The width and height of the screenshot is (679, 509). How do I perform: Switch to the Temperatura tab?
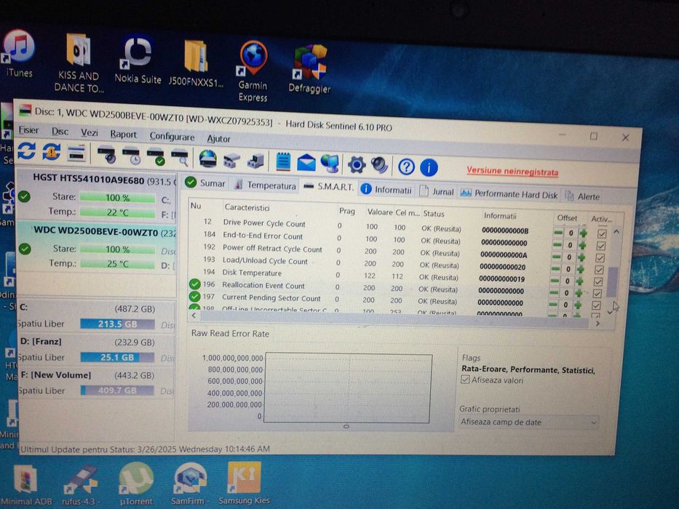click(x=265, y=185)
